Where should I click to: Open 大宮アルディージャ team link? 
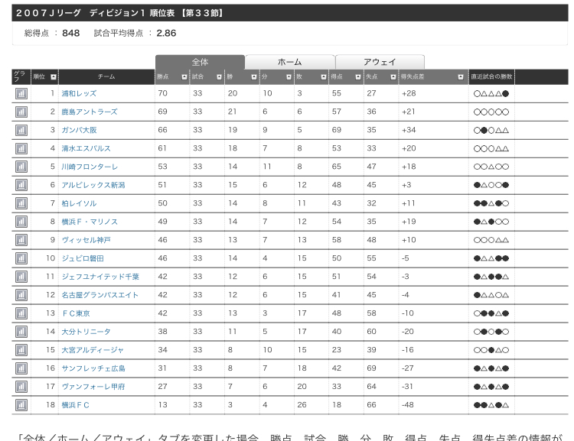pyautogui.click(x=93, y=350)
